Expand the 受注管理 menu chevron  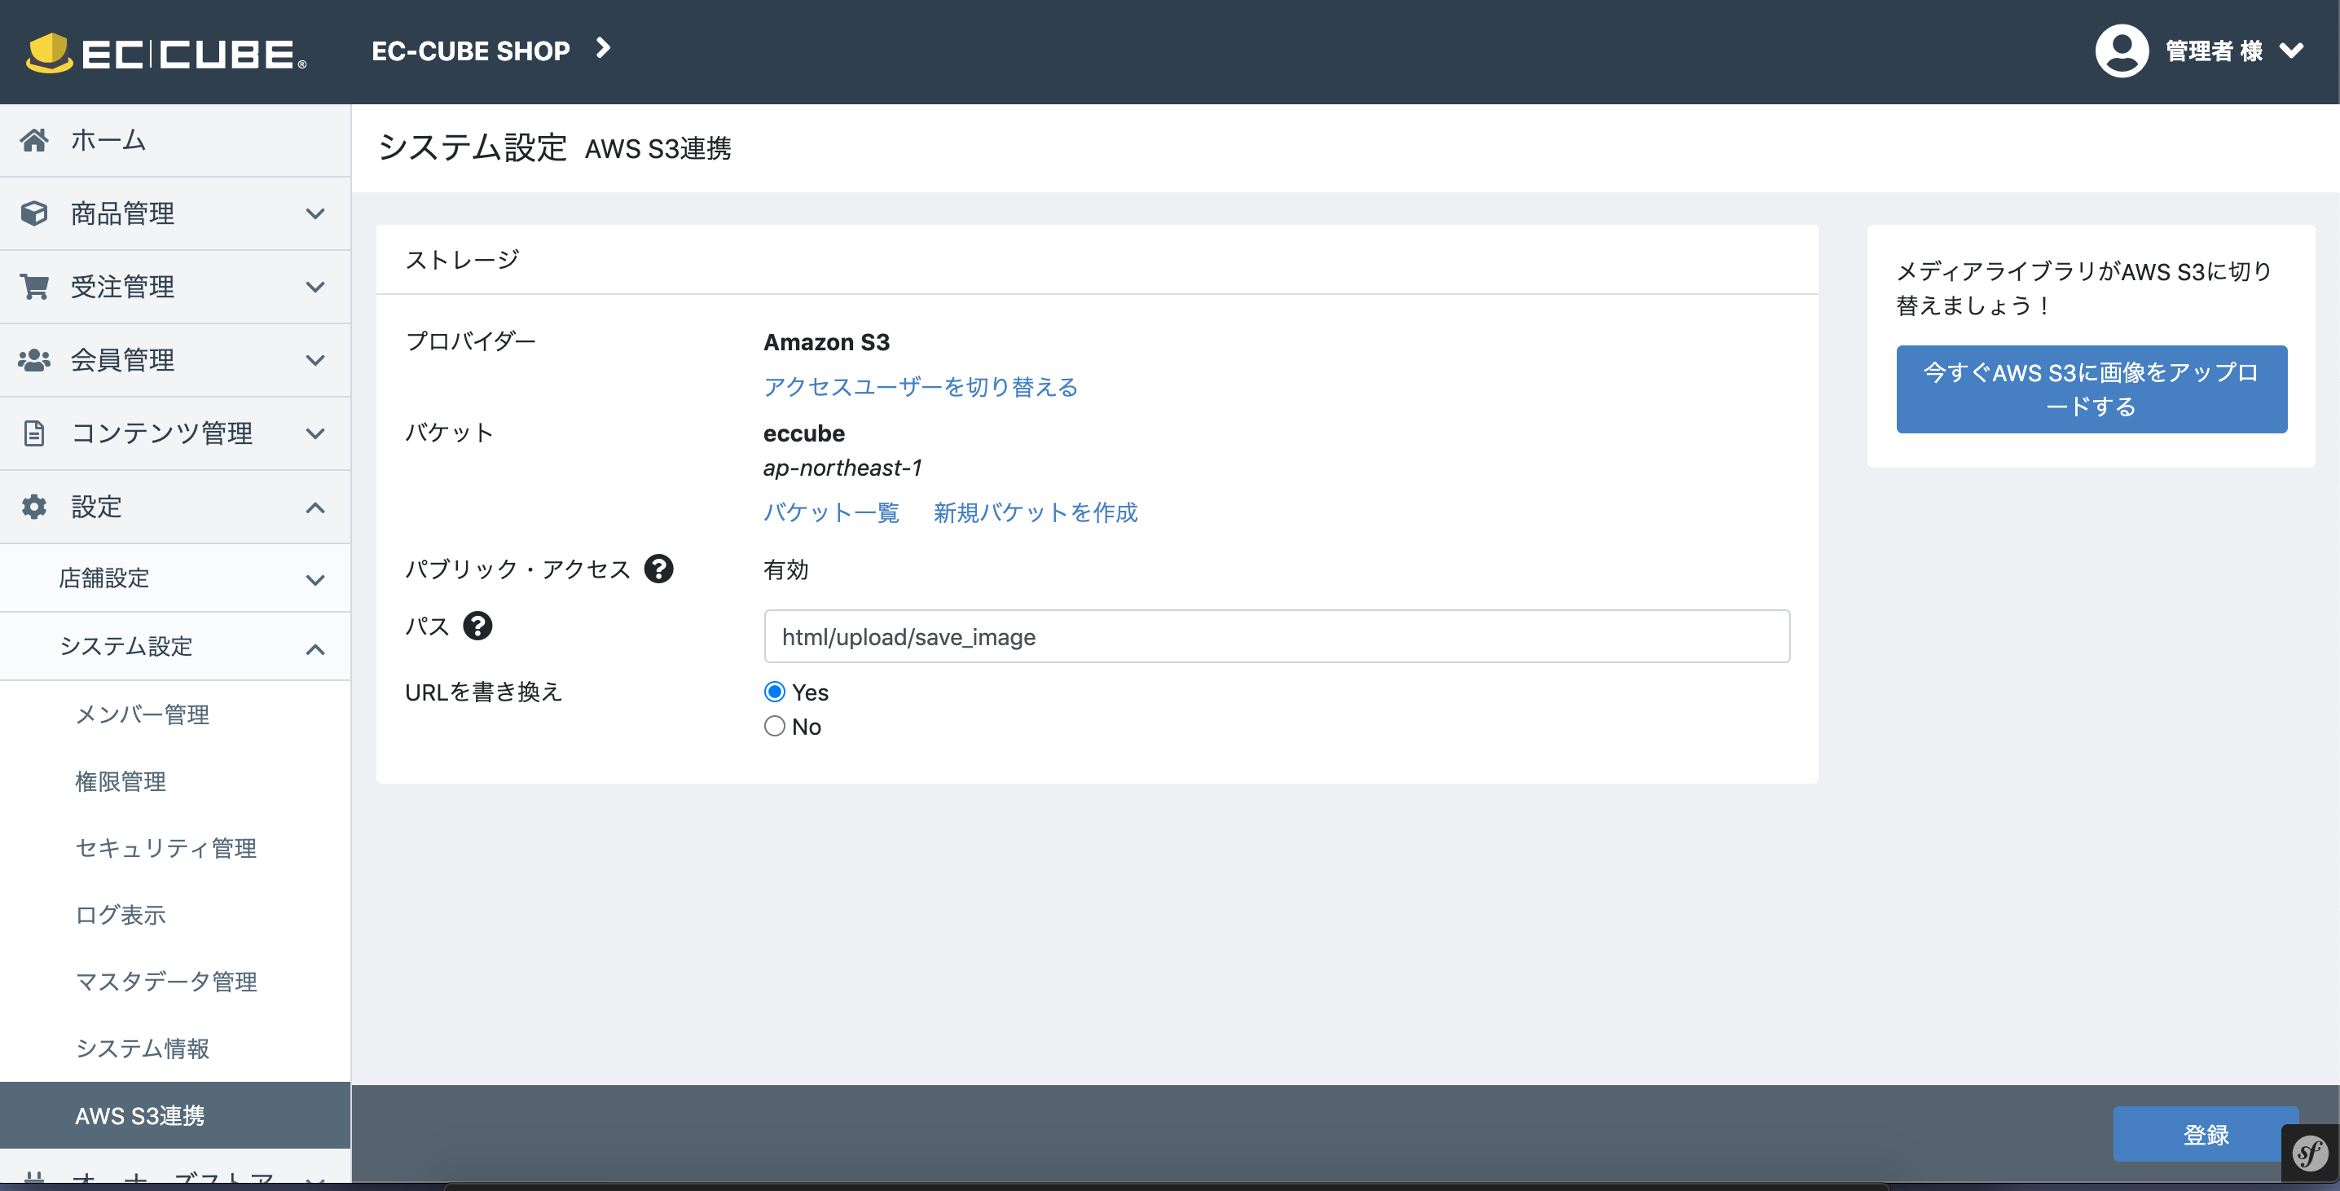pyautogui.click(x=315, y=288)
